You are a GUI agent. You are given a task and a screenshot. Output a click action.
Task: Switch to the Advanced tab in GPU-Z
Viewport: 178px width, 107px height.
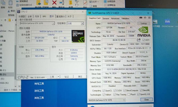[115, 18]
